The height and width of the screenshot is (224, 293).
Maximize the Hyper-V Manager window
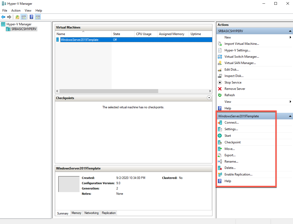point(276,3)
